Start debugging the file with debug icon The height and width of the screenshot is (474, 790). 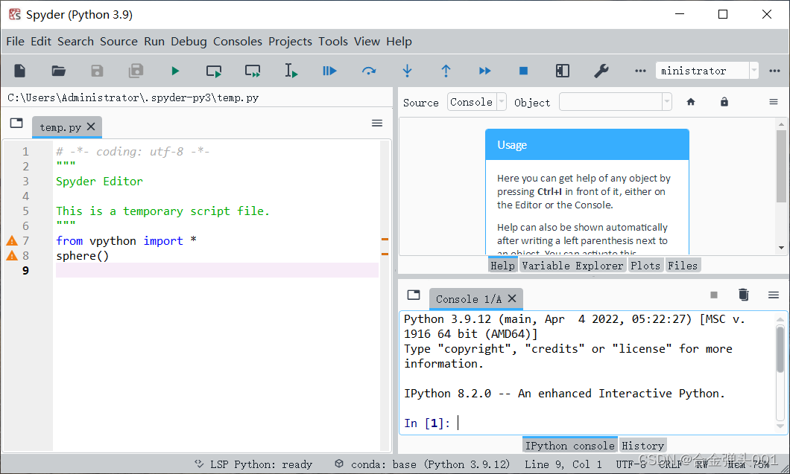[329, 71]
